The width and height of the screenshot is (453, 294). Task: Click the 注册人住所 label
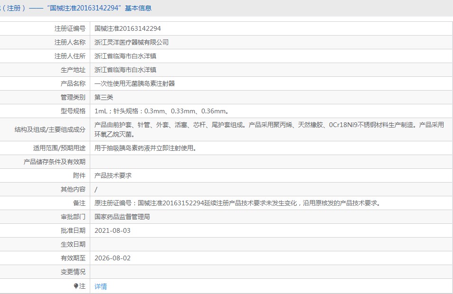coord(70,56)
